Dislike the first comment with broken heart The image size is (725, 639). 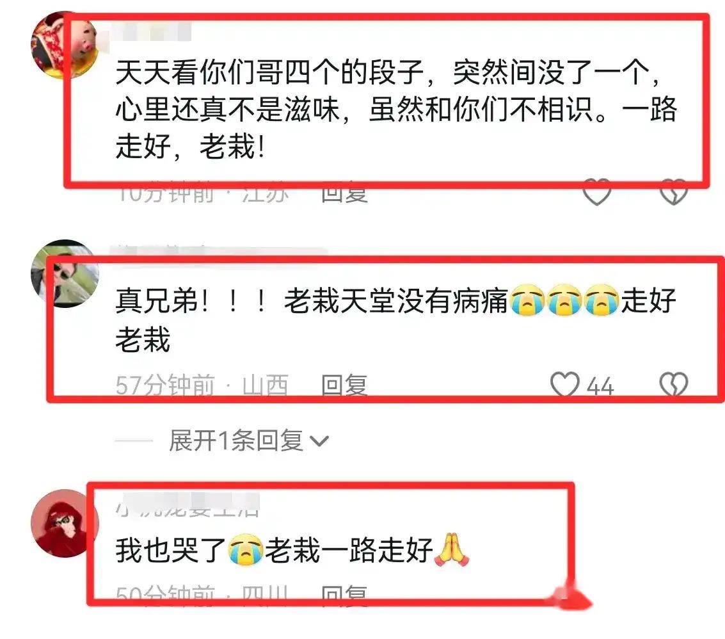pyautogui.click(x=674, y=192)
